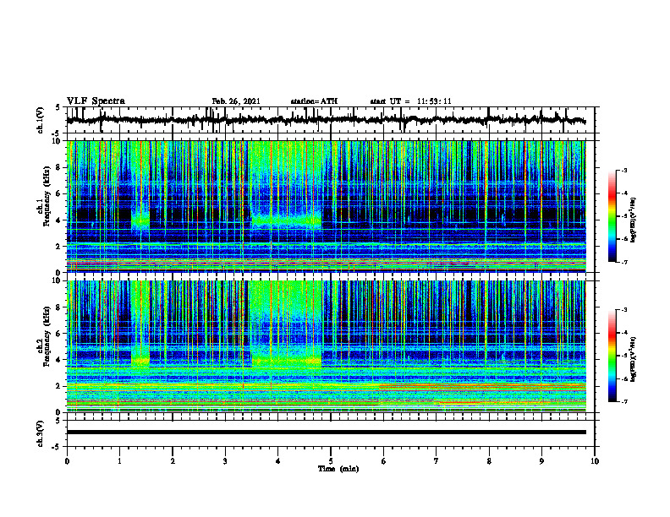The height and width of the screenshot is (517, 670).
Task: Click the ch.1 voltage waveform trace
Action: pos(326,120)
